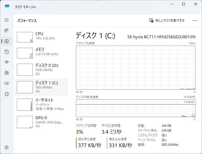
Task: Click the システム ディスク label
Action: pyautogui.click(x=148, y=135)
